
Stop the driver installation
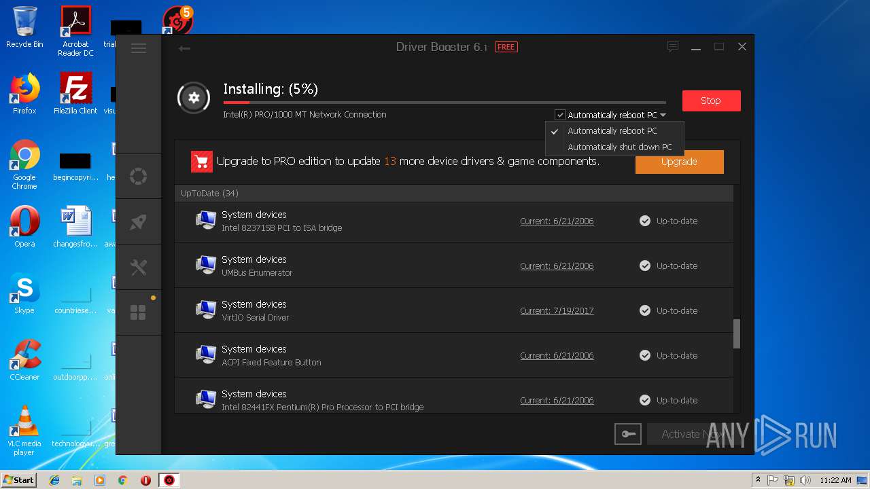point(711,101)
